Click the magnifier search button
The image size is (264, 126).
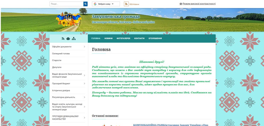[85, 4]
